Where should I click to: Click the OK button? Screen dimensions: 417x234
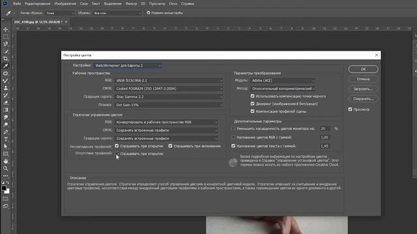(363, 69)
